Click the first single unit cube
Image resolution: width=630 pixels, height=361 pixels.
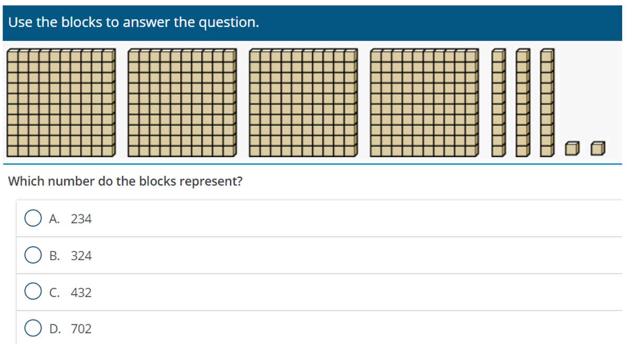pyautogui.click(x=573, y=149)
